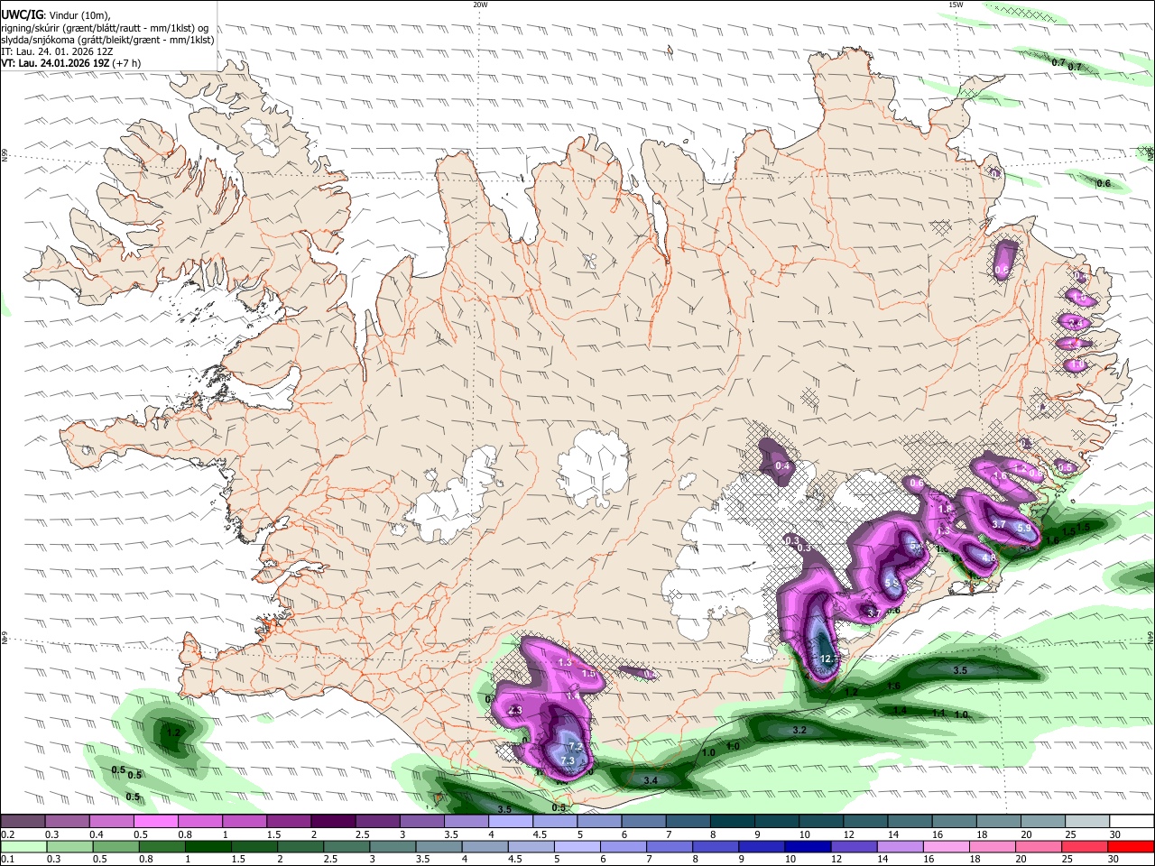
Task: Click the "3.4" value off the south coast
Action: tap(650, 780)
